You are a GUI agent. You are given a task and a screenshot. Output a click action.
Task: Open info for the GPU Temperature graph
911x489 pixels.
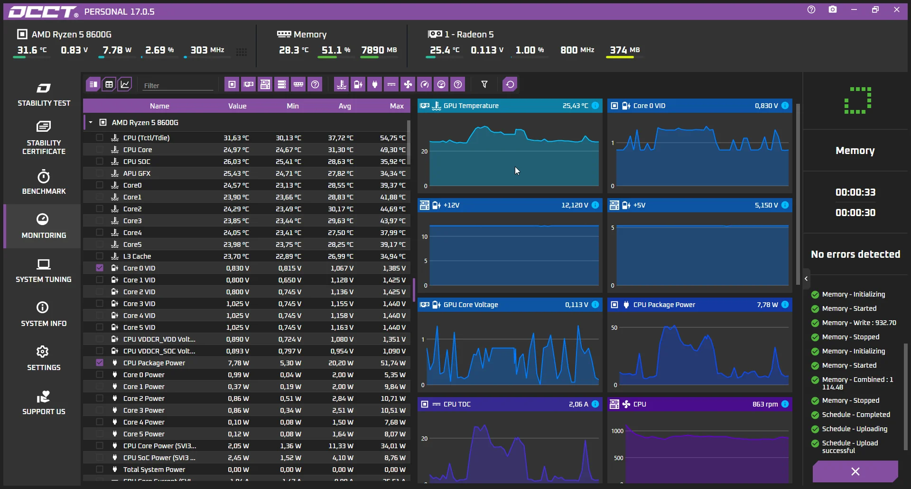point(595,106)
